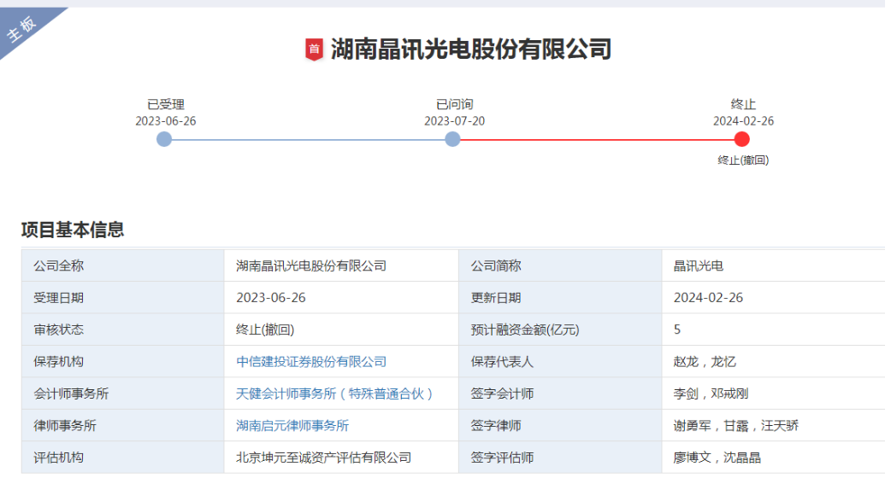Click the 保荐机构 label cell
The width and height of the screenshot is (891, 478).
tap(123, 362)
